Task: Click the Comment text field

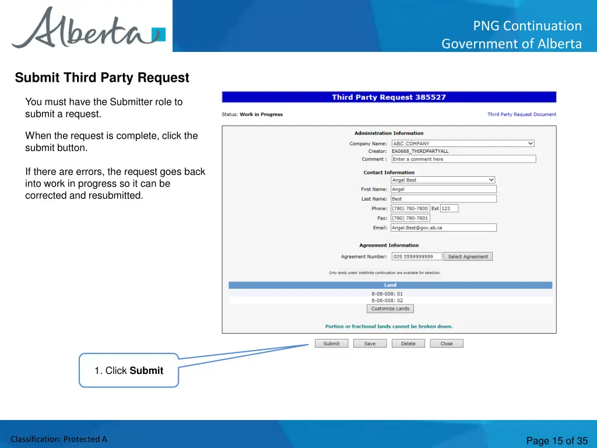Action: 463,159
